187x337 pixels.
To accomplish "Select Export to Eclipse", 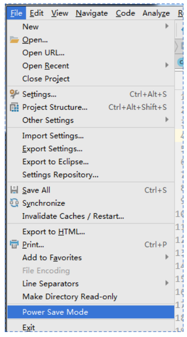I will tap(91, 162).
